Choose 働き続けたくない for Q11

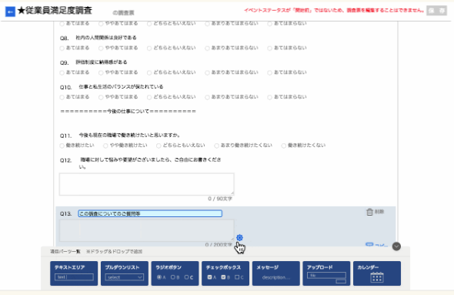pos(284,146)
